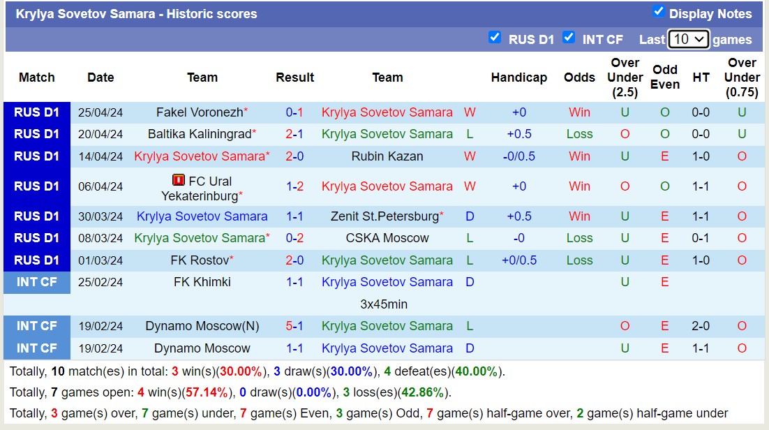
Task: Click the 0-2 result against CSKA Moscow
Action: click(294, 238)
